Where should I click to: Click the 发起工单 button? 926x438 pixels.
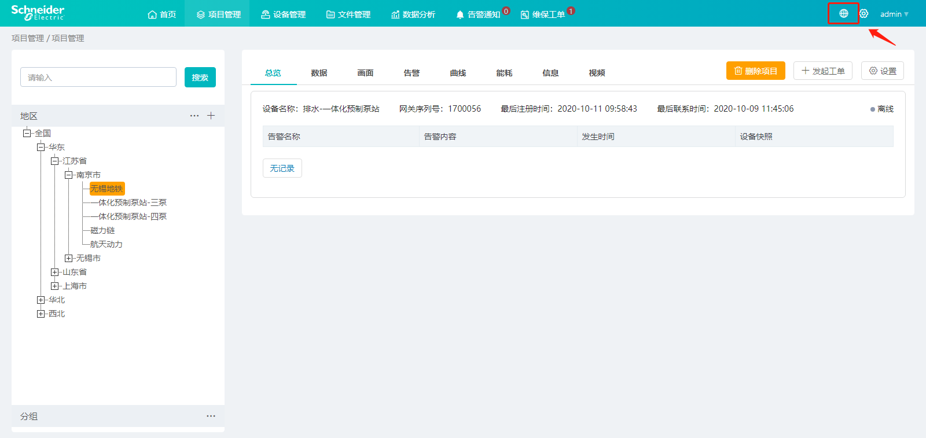coord(823,71)
